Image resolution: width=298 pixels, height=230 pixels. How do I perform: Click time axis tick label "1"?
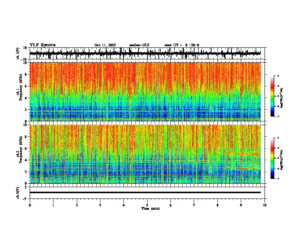click(53, 205)
